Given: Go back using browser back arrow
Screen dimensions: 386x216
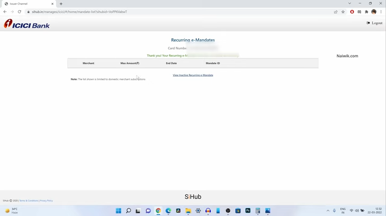Looking at the screenshot, I should (x=5, y=12).
